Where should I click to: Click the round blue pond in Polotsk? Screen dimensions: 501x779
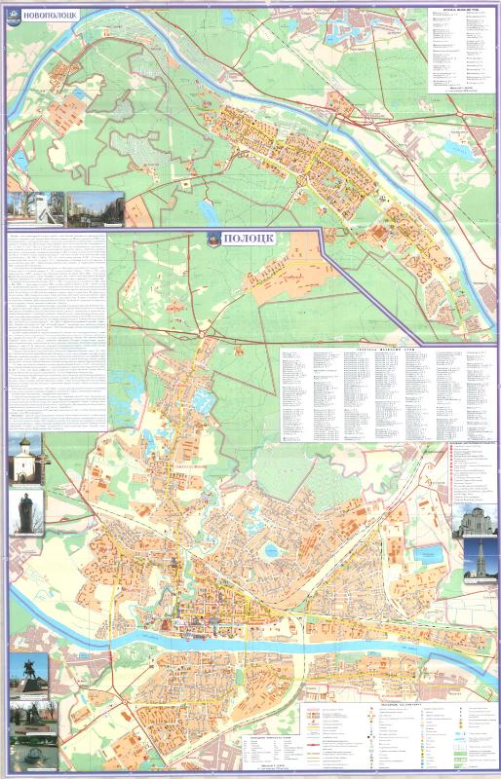pos(271,549)
